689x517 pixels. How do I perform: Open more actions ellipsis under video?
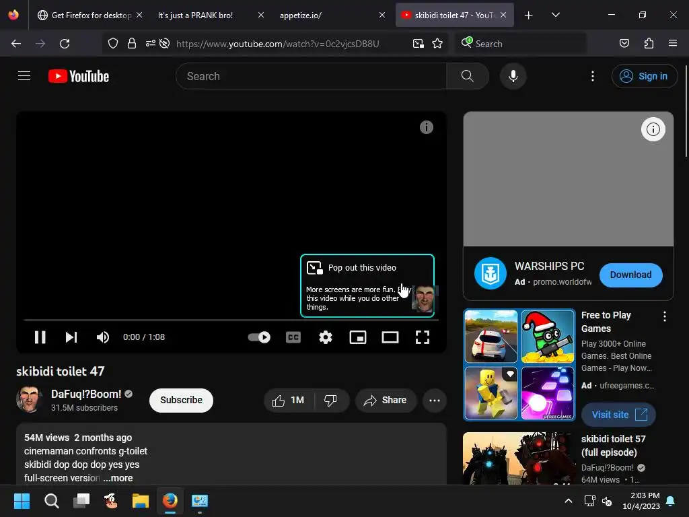click(x=435, y=400)
